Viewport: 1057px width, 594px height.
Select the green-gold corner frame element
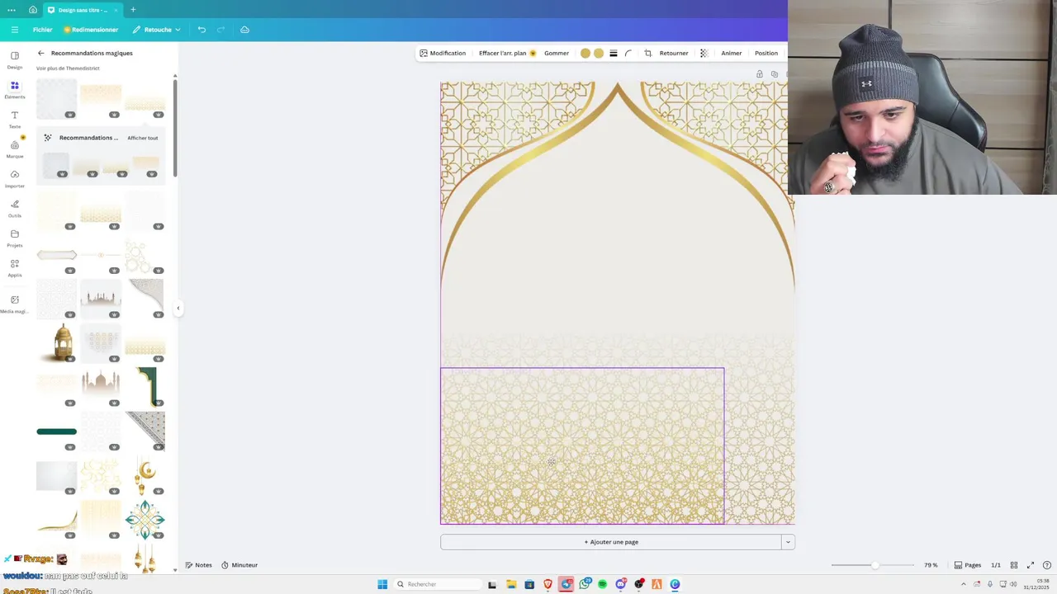[148, 387]
